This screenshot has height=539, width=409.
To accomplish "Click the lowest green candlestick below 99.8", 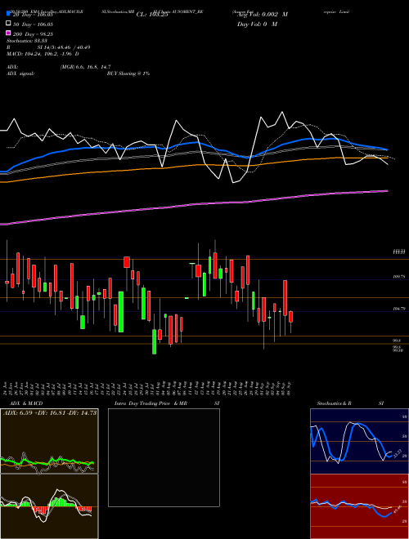I will pos(155,341).
